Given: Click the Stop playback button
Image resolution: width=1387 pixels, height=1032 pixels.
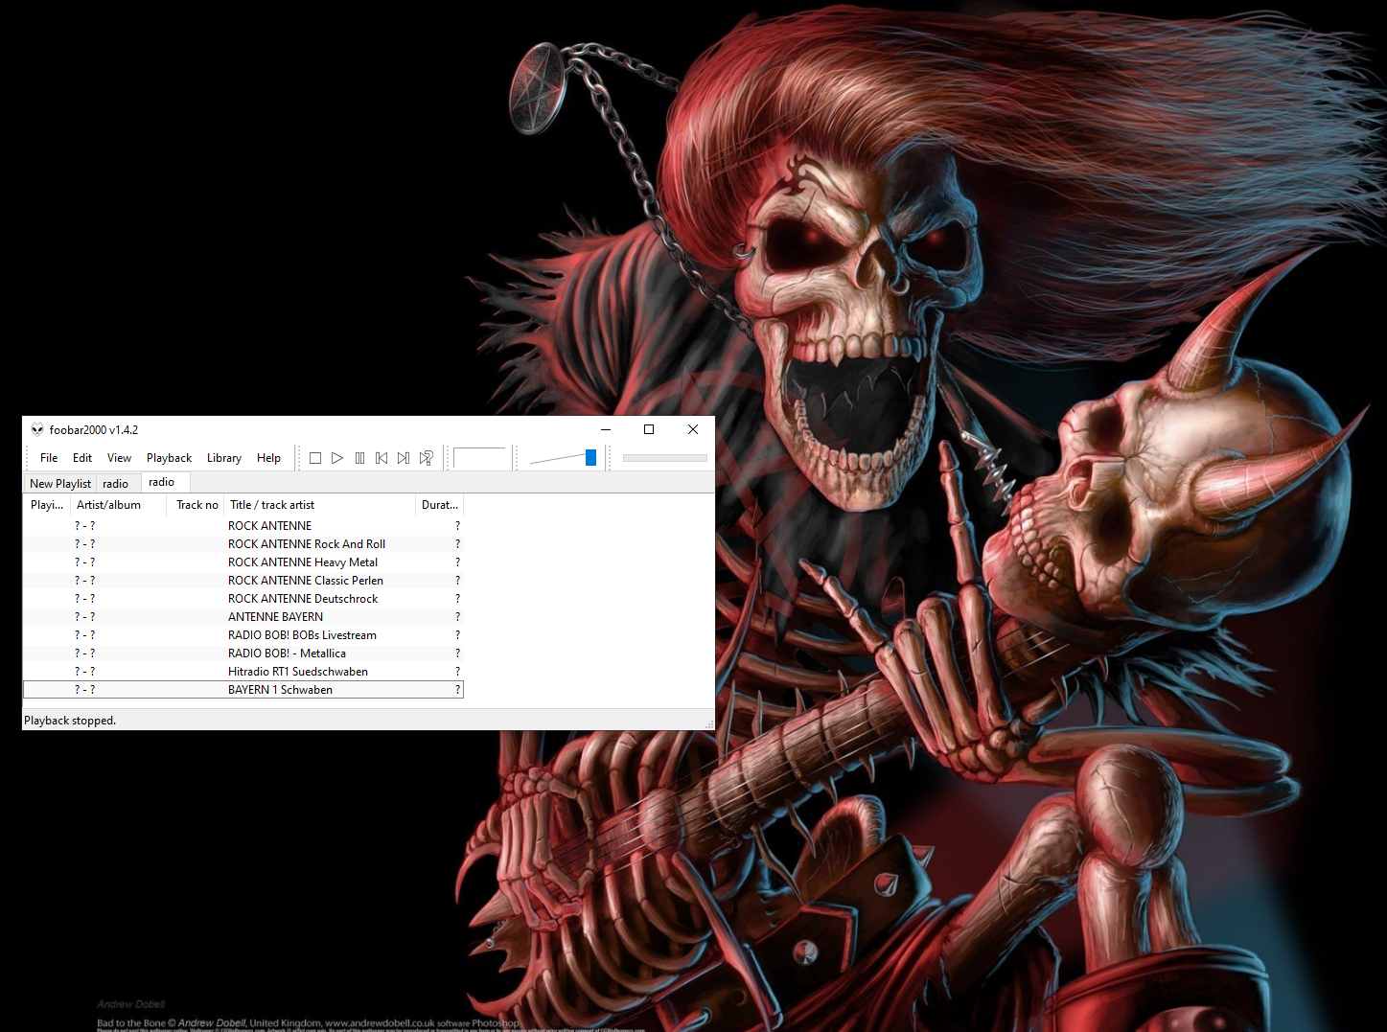Looking at the screenshot, I should pos(314,458).
